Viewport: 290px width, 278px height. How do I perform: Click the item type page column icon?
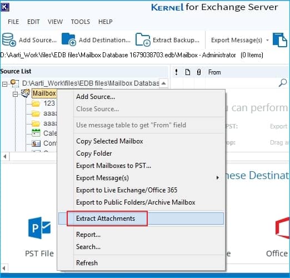[x=188, y=72]
